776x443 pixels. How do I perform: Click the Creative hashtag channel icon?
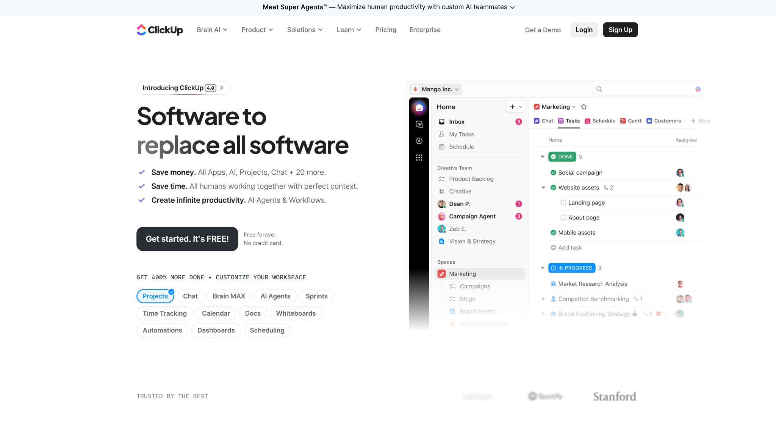(x=441, y=191)
